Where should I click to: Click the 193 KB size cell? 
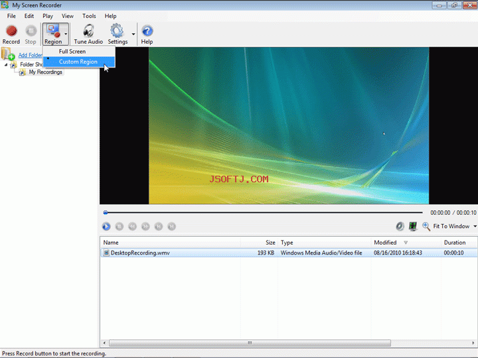click(x=266, y=253)
